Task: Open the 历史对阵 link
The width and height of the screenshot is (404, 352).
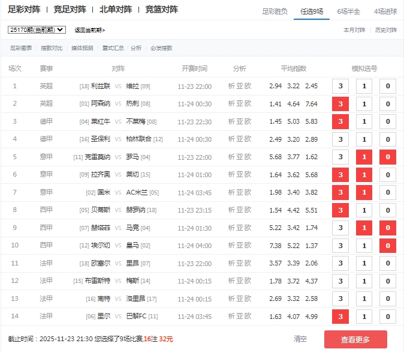Action: pyautogui.click(x=385, y=29)
